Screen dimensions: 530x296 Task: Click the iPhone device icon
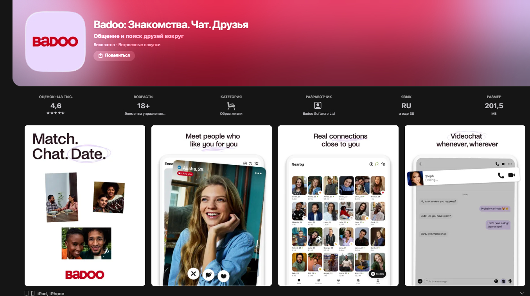pos(33,293)
